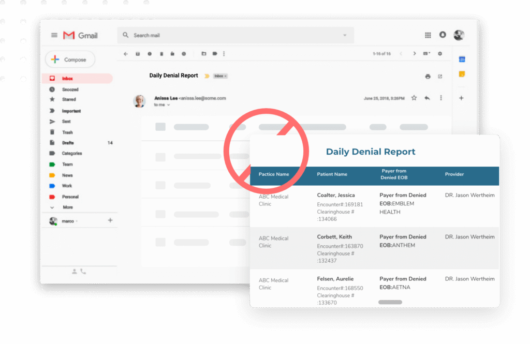Open the input tools dropdown
The width and height of the screenshot is (530, 344).
tap(426, 54)
